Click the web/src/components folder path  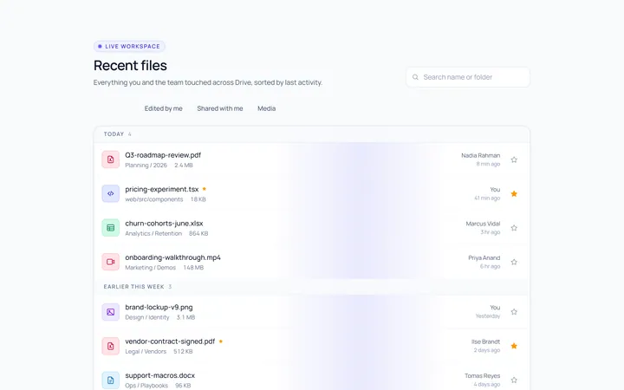154,199
